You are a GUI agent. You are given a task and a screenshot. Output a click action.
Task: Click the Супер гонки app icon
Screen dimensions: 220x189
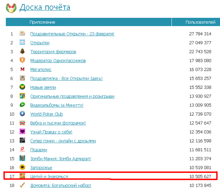(22, 140)
